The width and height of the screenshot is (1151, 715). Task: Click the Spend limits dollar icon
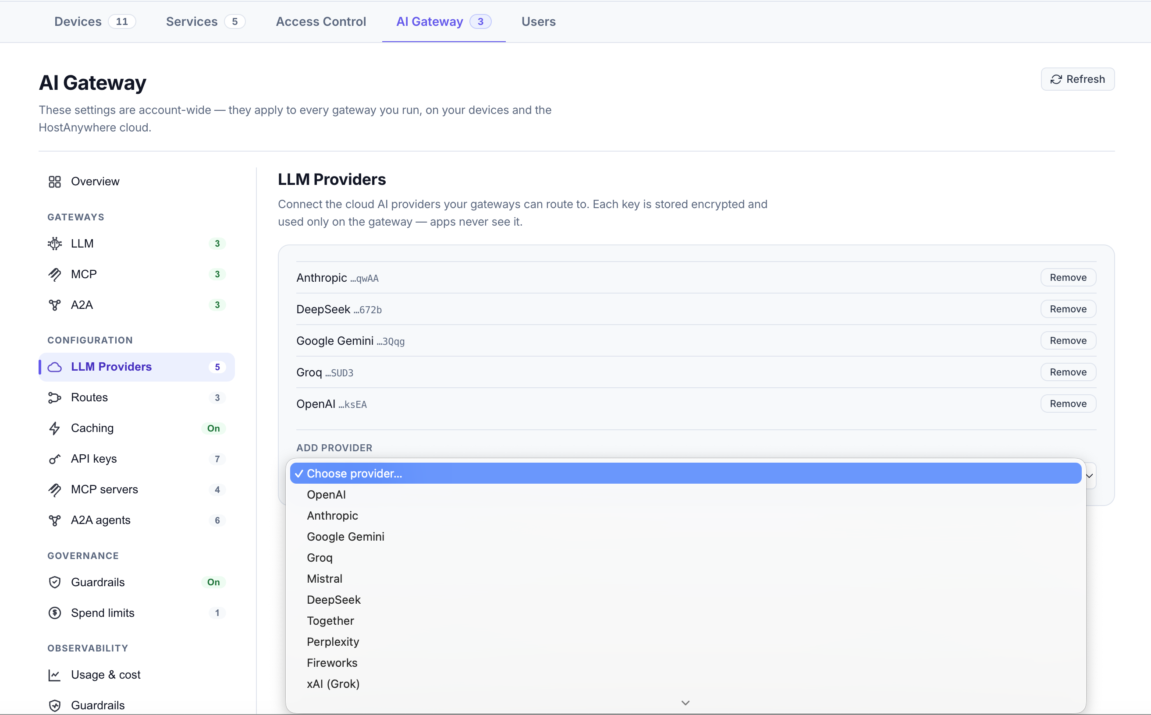point(55,613)
